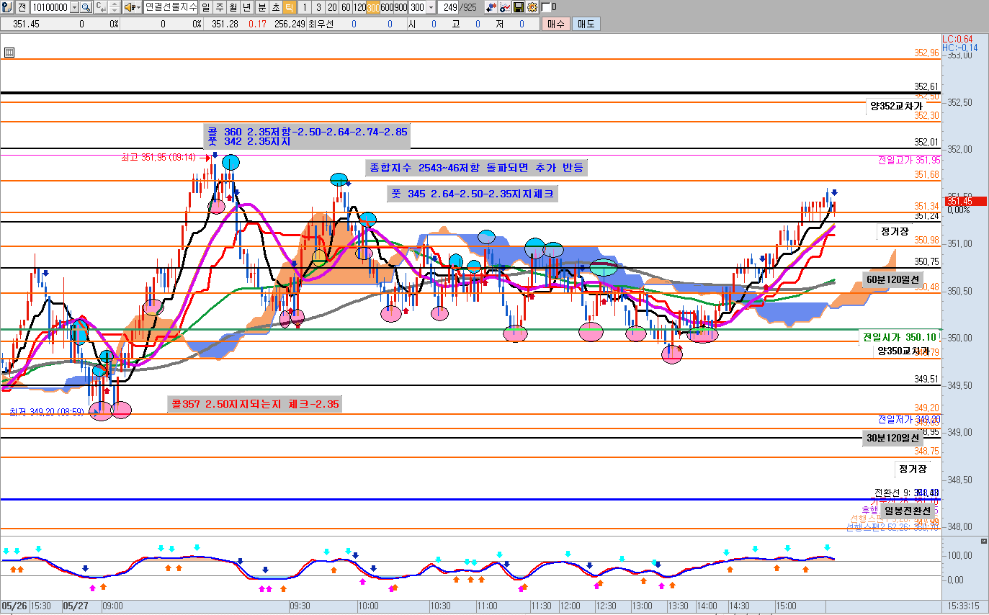This screenshot has height=615, width=989.
Task: Open the gear chart settings icon
Action: click(x=532, y=7)
